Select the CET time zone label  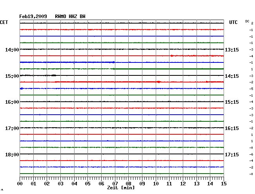coord(4,22)
